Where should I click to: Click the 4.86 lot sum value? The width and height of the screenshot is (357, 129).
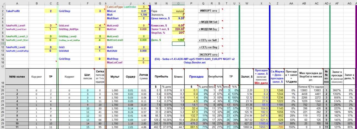point(144,127)
